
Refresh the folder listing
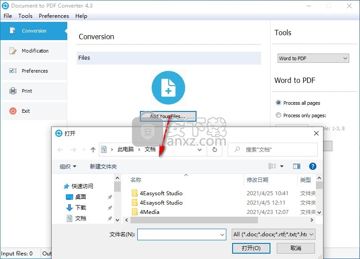pyautogui.click(x=215, y=150)
